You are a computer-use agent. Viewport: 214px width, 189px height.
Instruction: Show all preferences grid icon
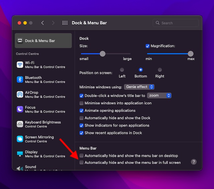coord(65,23)
